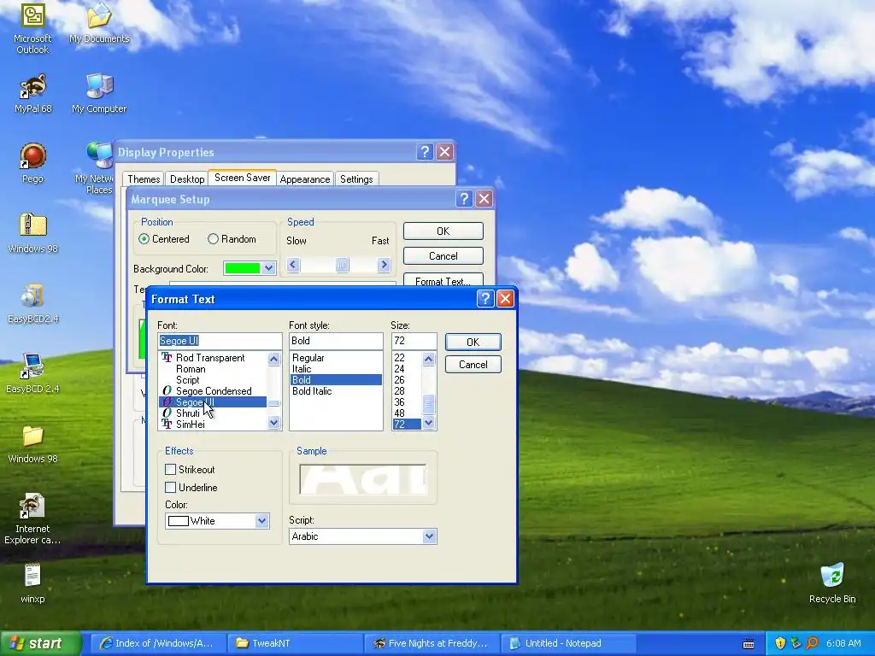
Task: Select the My Computer desktop icon
Action: (99, 94)
